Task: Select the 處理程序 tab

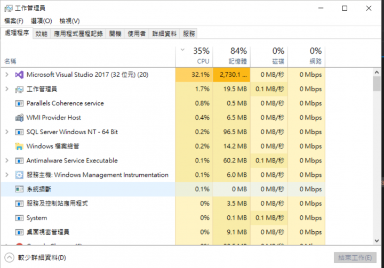Action: point(17,33)
